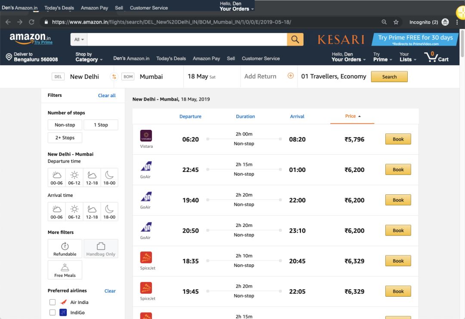The image size is (465, 319).
Task: Book the GoAir 20:50 flight
Action: [398, 230]
